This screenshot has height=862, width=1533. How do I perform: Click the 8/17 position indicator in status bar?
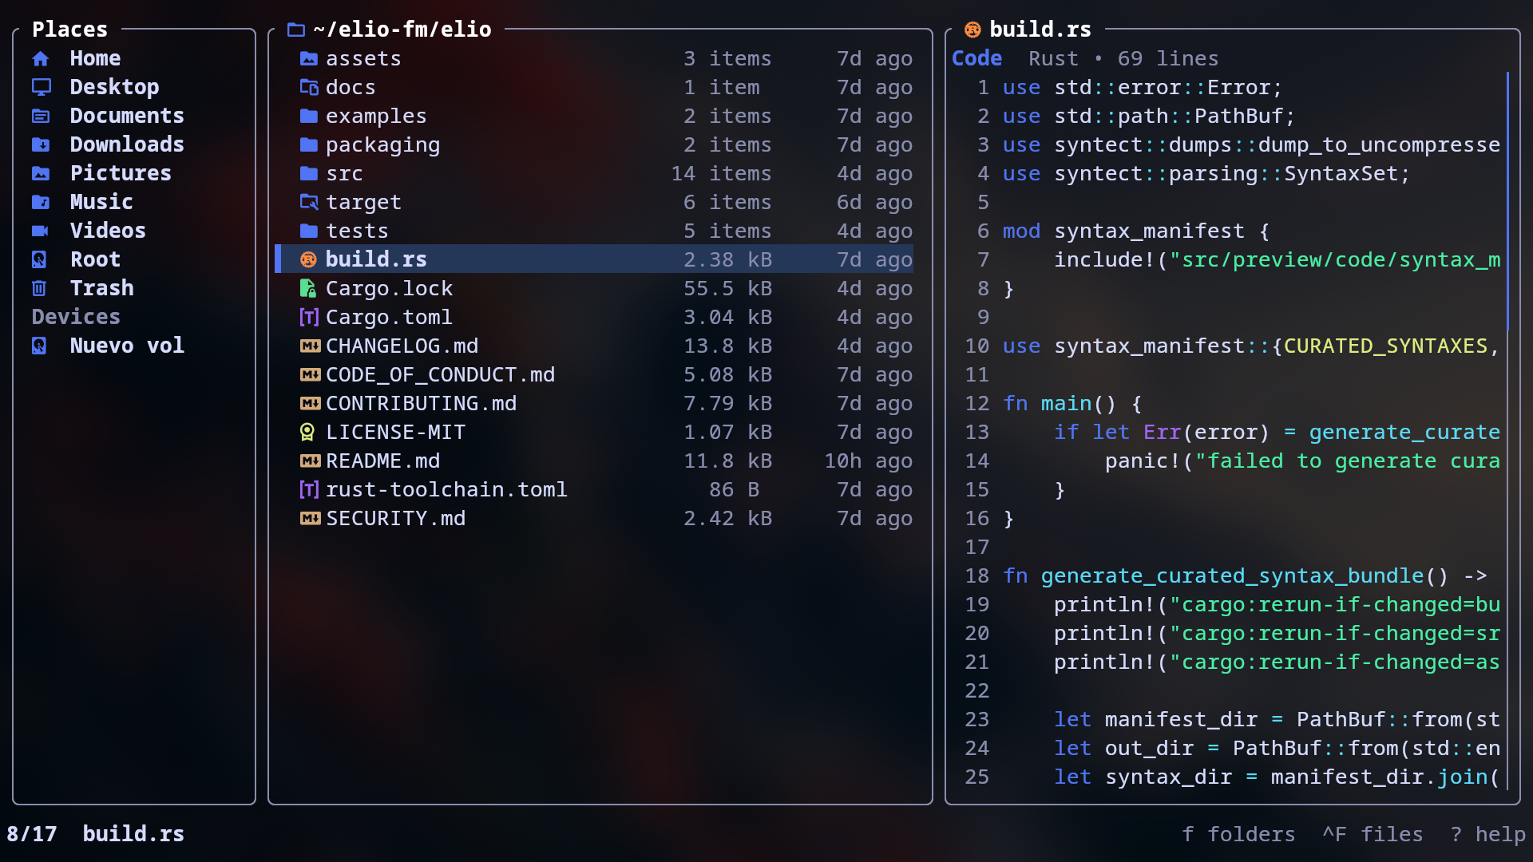[x=32, y=835]
